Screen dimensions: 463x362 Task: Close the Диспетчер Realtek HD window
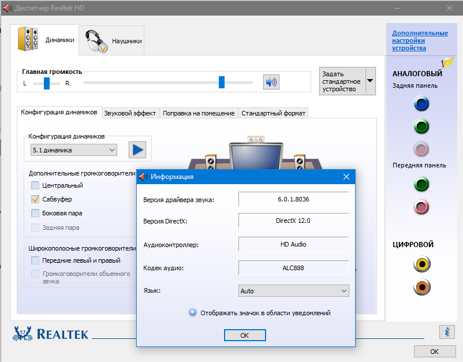(x=450, y=8)
